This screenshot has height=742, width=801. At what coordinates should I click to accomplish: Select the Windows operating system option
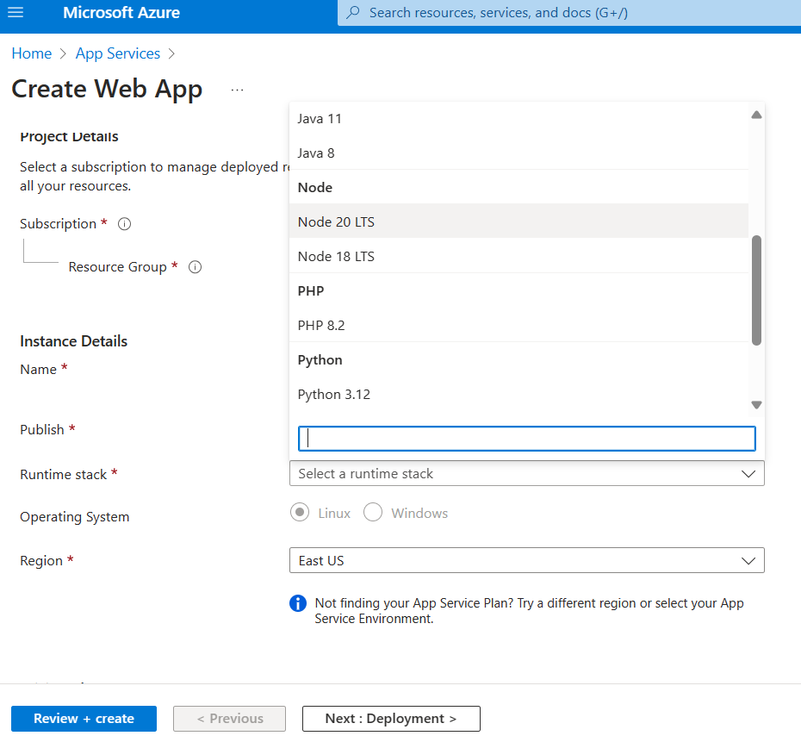[373, 514]
